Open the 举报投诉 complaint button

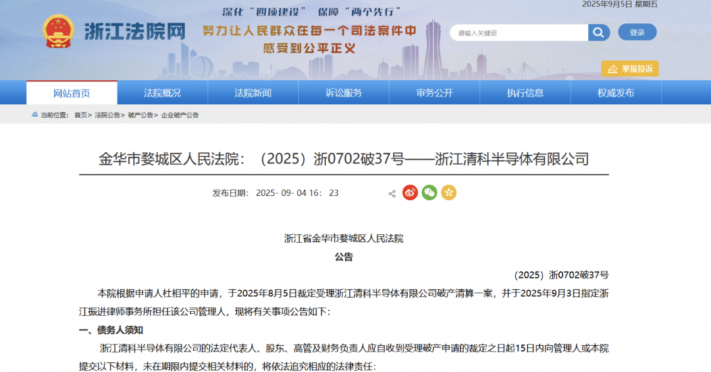[x=629, y=68]
